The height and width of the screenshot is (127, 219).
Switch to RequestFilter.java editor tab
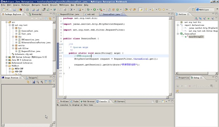(69, 14)
